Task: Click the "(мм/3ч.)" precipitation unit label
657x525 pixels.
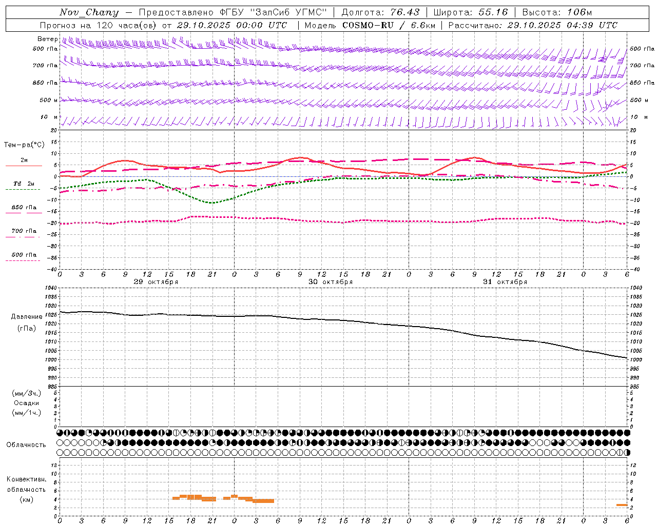Action: (27, 393)
